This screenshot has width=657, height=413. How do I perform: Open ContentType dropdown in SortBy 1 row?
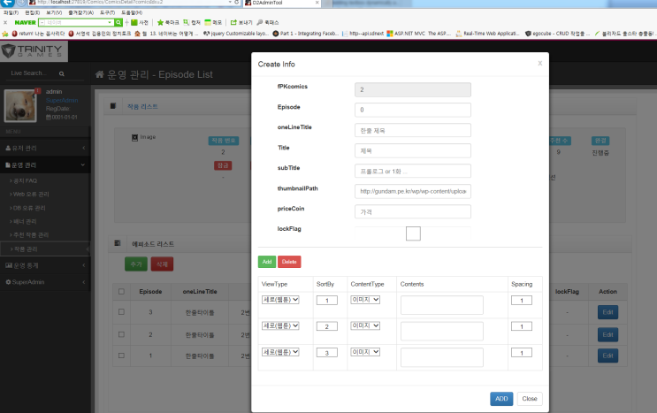[365, 300]
